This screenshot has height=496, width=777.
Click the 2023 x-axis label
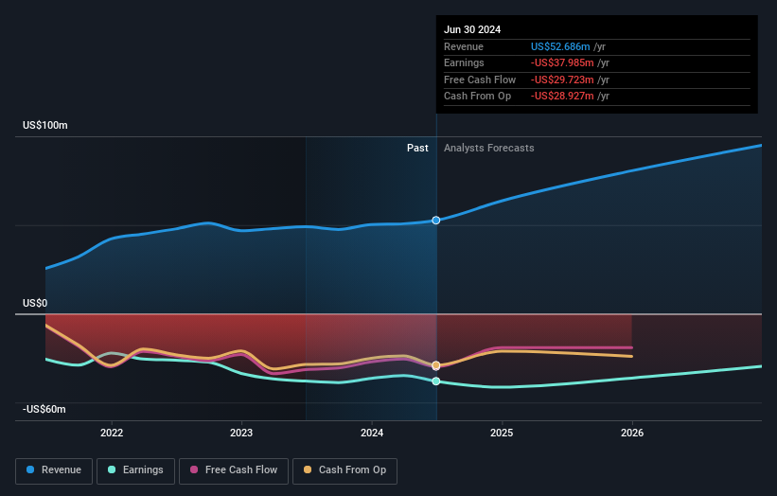click(x=241, y=433)
